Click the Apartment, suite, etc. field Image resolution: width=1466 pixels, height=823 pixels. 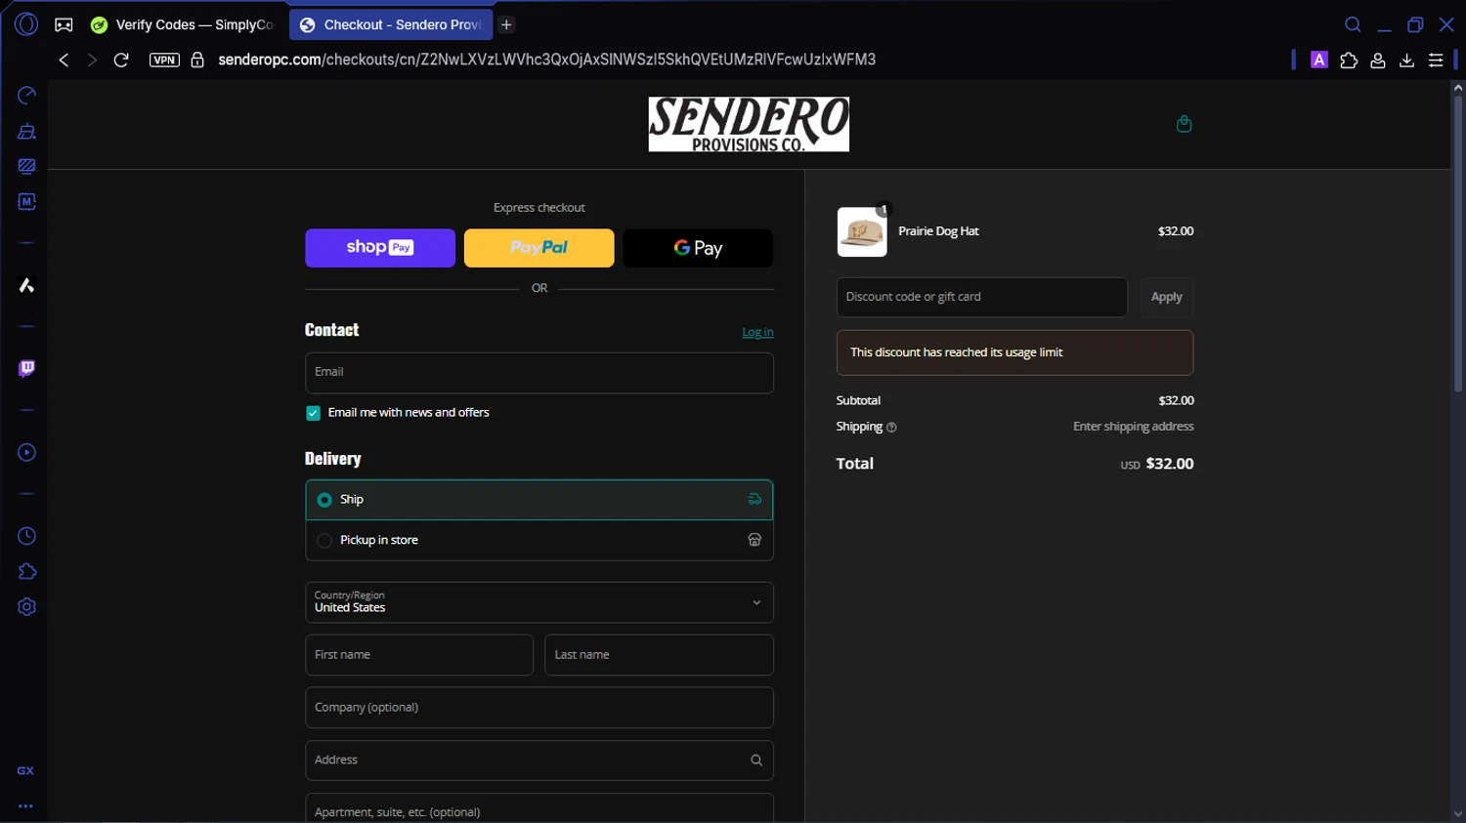(539, 809)
